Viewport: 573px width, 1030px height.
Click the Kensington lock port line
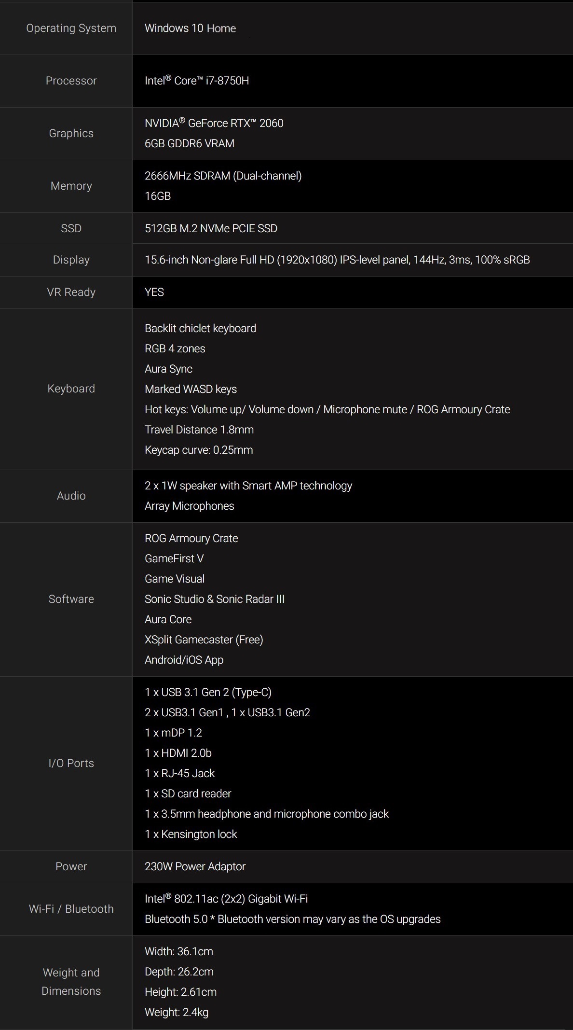coord(191,834)
